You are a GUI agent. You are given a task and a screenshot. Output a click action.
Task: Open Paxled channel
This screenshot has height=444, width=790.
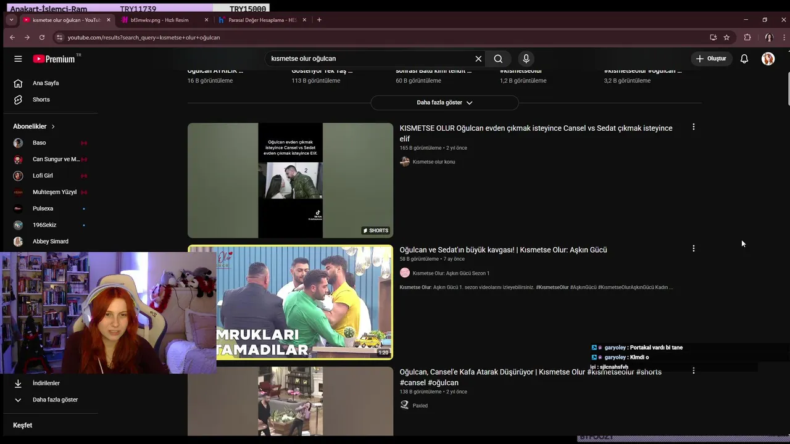(x=420, y=406)
